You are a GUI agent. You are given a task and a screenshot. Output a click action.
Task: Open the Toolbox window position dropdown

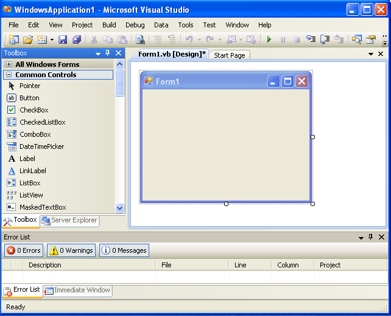(x=98, y=53)
